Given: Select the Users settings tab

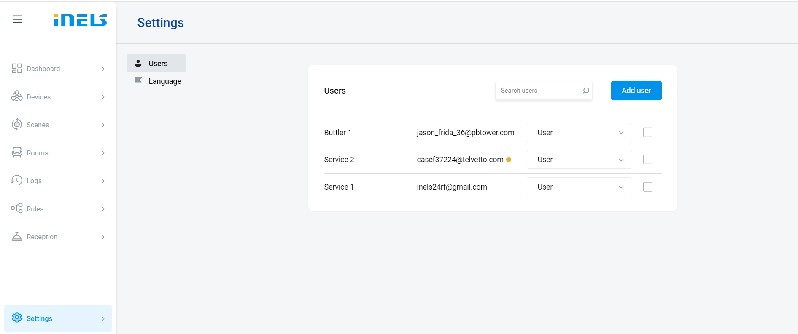Looking at the screenshot, I should point(157,64).
